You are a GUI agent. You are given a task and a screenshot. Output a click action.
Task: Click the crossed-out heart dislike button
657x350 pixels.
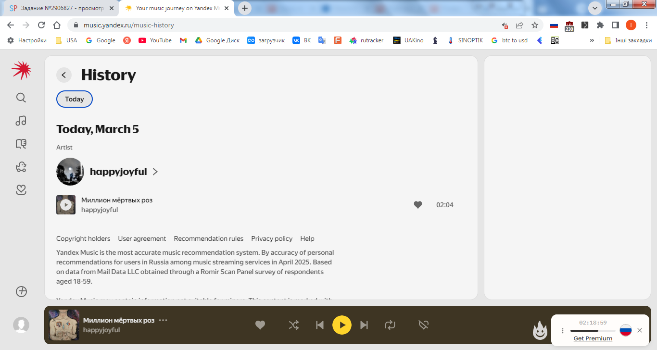(x=423, y=325)
